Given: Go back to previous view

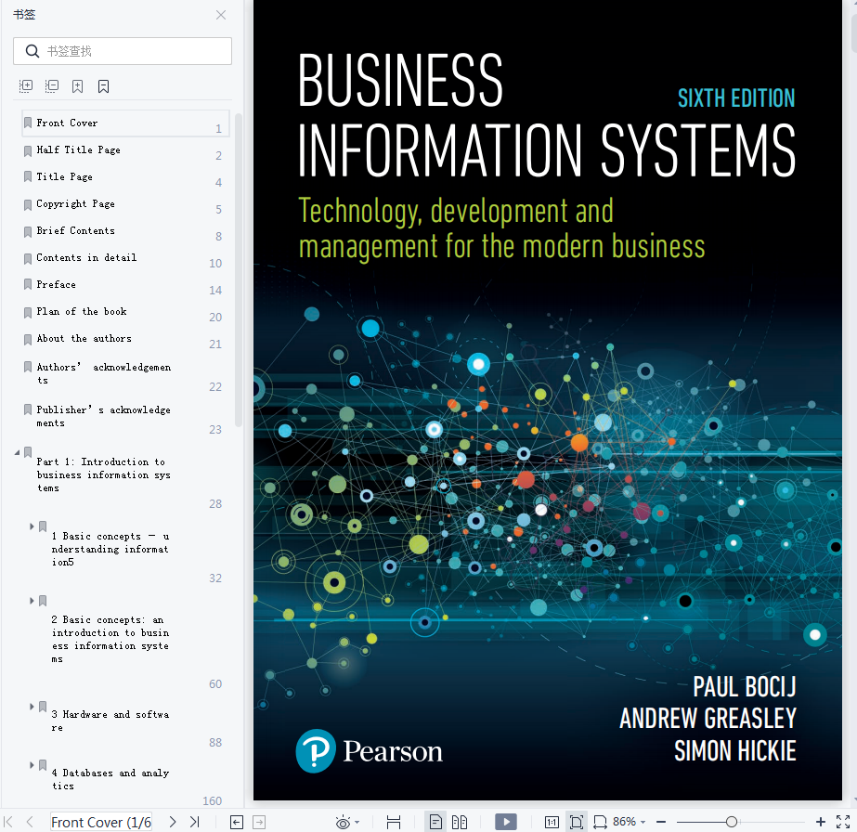Looking at the screenshot, I should coord(237,822).
